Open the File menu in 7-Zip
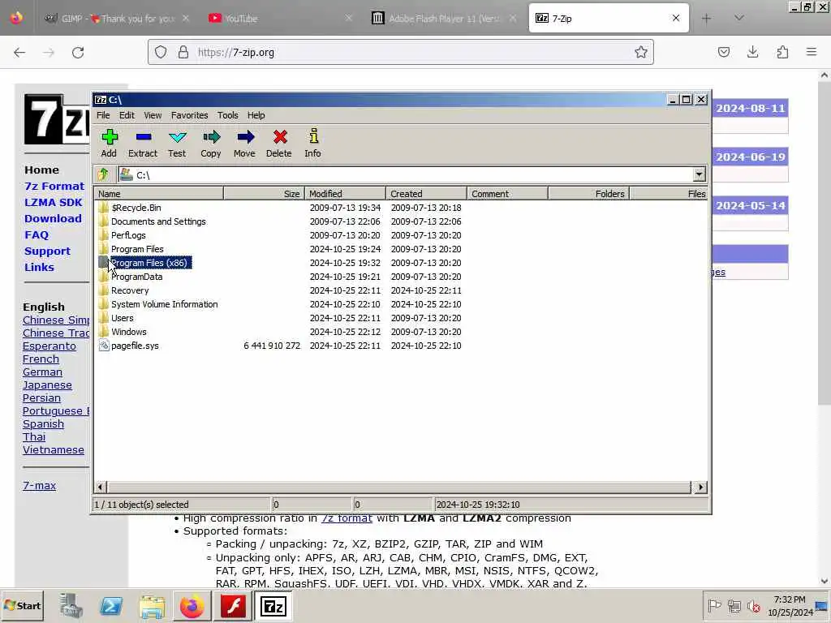Viewport: 831px width, 623px height. pos(103,115)
